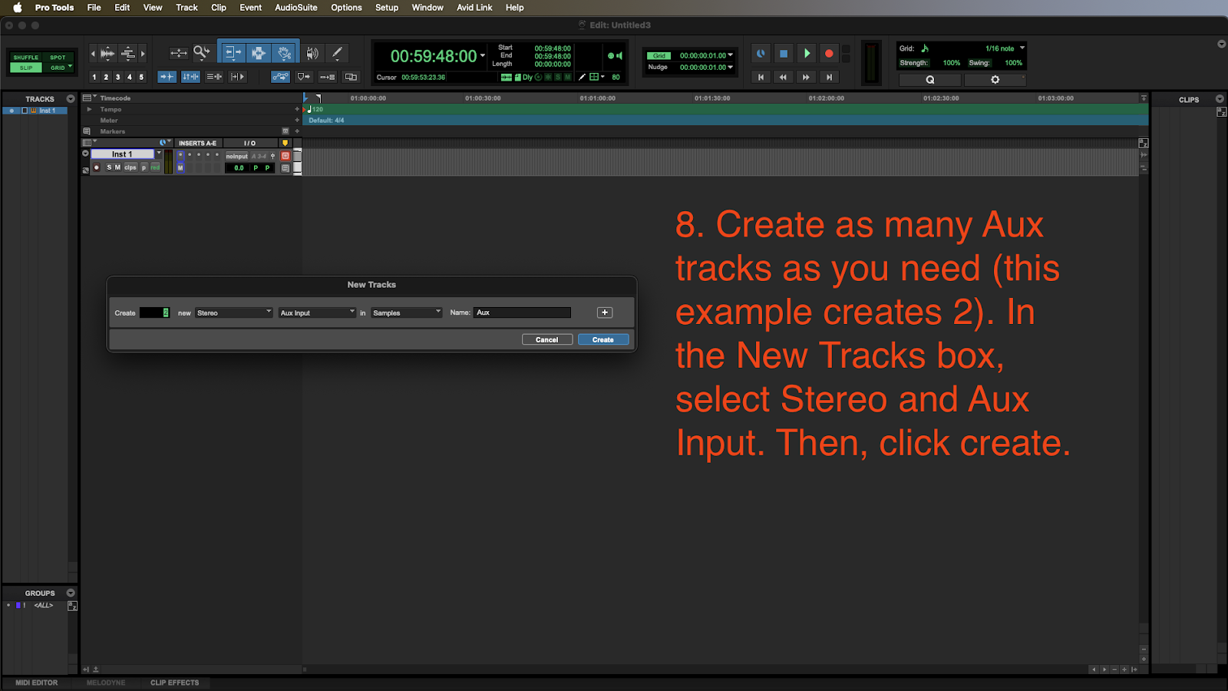
Task: Open the Setup menu
Action: coord(387,8)
